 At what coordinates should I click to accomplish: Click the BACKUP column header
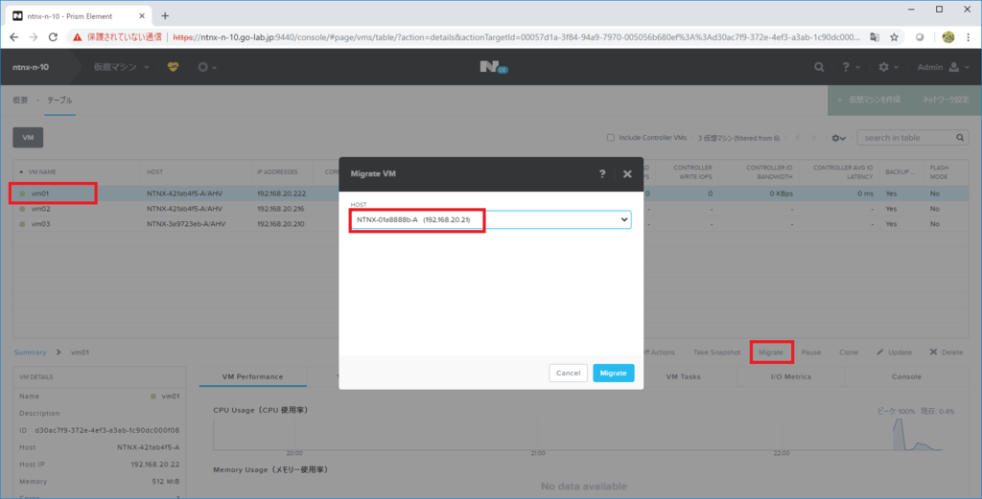click(x=901, y=172)
